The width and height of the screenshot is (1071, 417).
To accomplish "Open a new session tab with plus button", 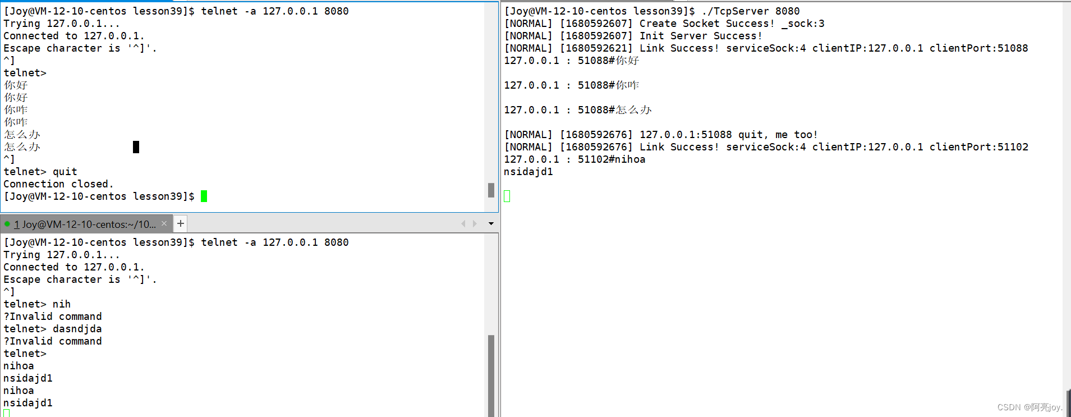I will click(180, 223).
